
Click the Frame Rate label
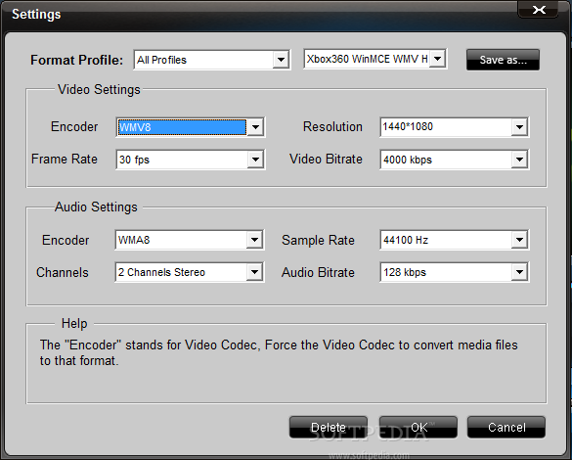point(65,159)
